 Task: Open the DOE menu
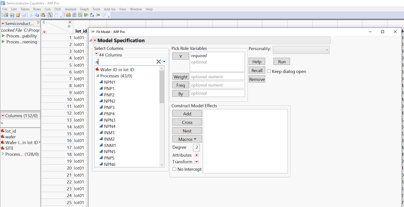pos(58,9)
